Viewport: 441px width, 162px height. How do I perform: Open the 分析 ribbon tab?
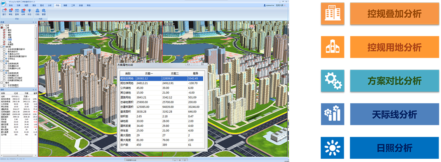click(50, 5)
